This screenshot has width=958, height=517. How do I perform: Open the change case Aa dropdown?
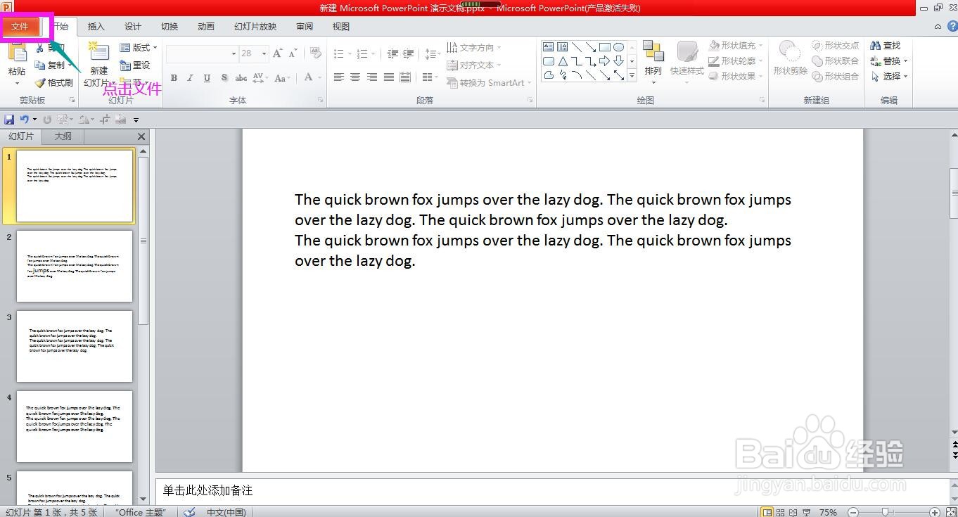pos(282,78)
